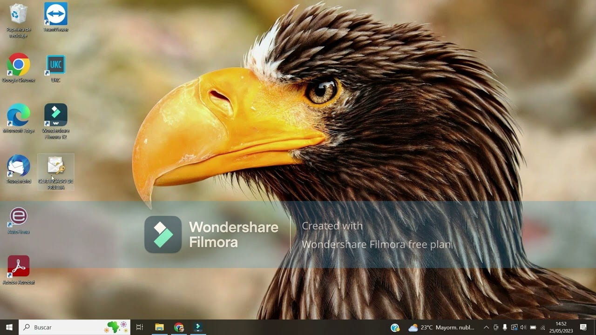Image resolution: width=596 pixels, height=335 pixels.
Task: Select the Wondershare Filmora 12 desktop shortcut
Action: 56,121
